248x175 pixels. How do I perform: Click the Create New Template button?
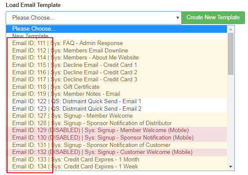click(213, 17)
